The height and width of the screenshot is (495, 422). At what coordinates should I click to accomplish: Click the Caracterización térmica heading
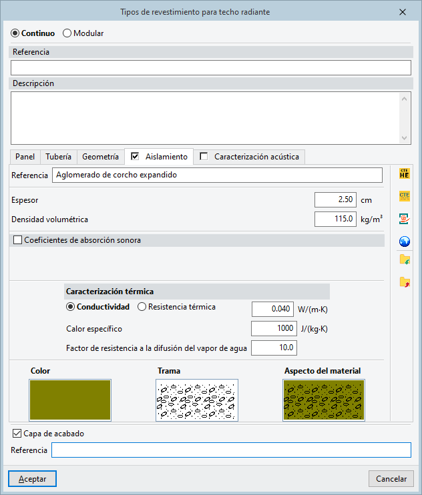(110, 292)
